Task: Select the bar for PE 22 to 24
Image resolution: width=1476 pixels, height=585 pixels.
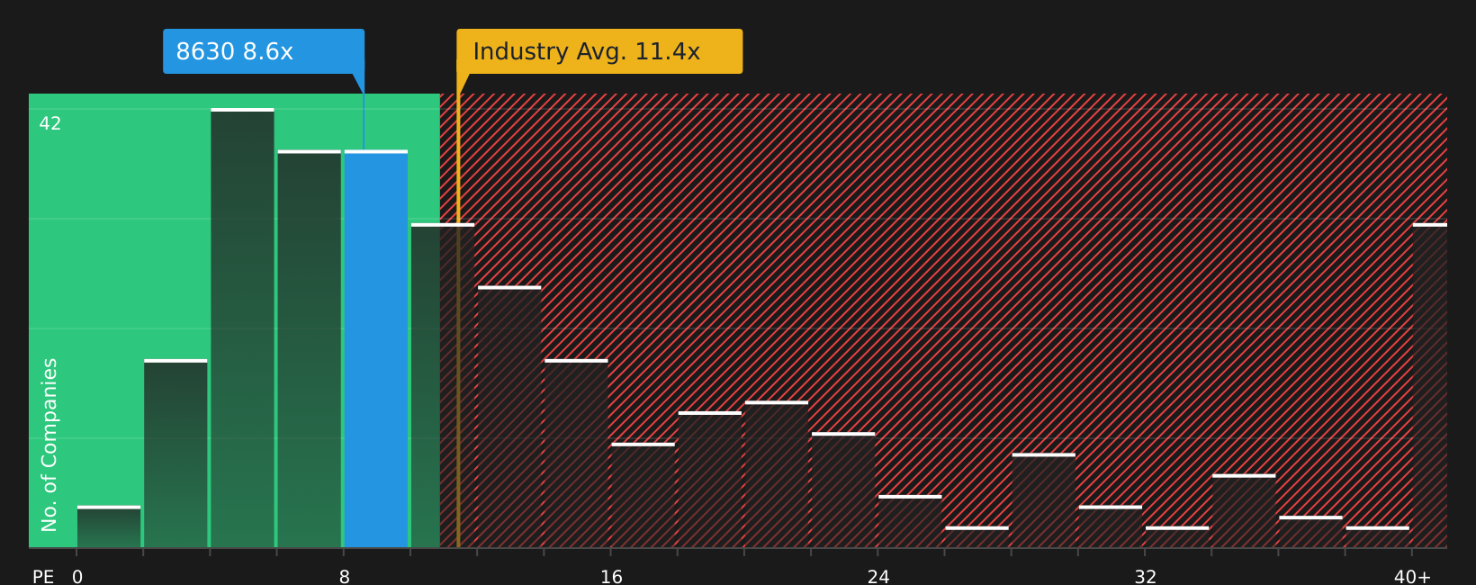Action: click(x=843, y=490)
